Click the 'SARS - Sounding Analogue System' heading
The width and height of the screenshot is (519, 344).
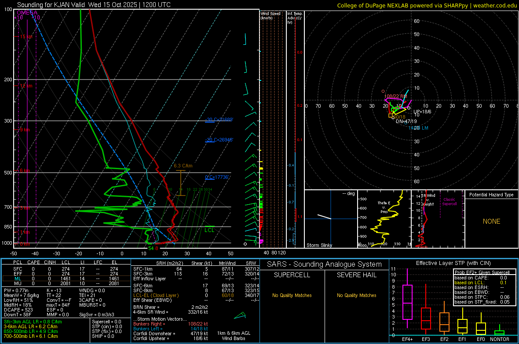coord(325,264)
